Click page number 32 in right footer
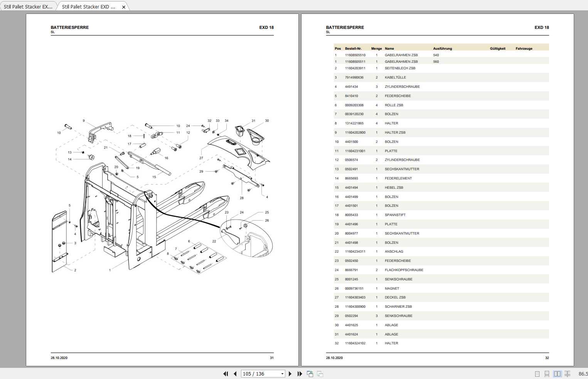 tap(547, 358)
